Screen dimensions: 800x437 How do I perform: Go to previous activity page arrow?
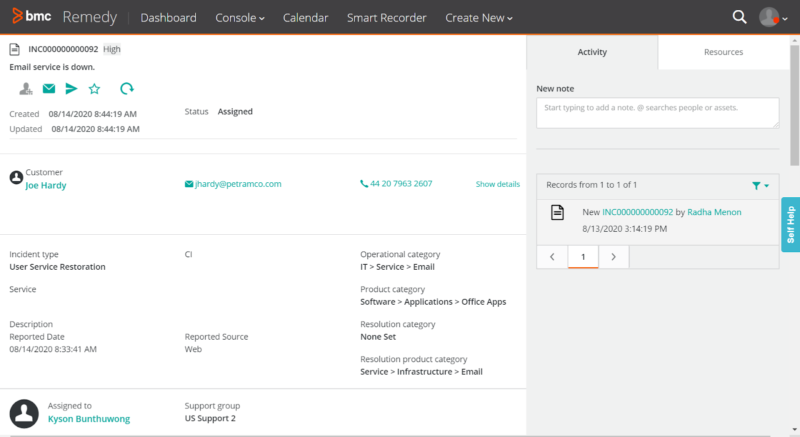[x=552, y=257]
